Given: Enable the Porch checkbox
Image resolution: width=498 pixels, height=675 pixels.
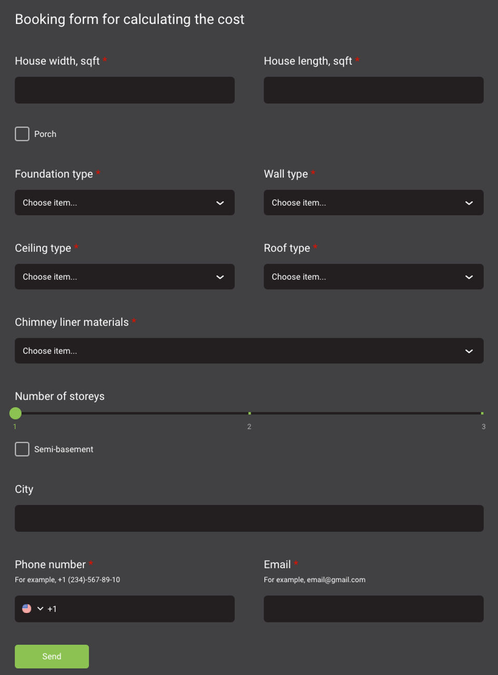Looking at the screenshot, I should point(22,134).
